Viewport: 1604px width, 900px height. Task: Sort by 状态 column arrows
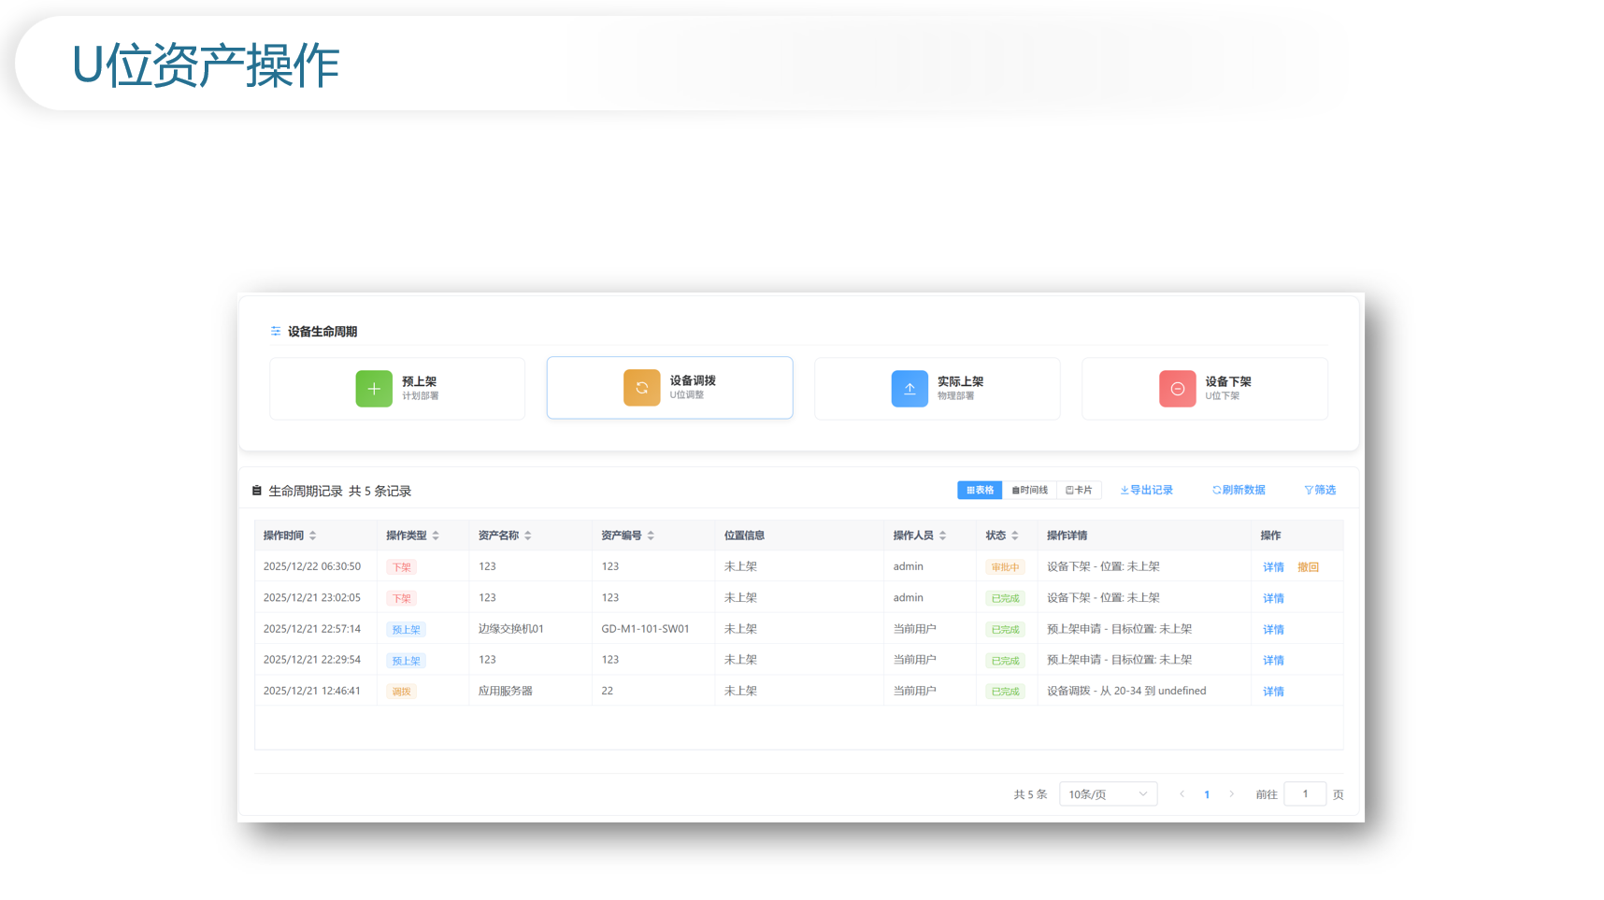[x=1015, y=536]
